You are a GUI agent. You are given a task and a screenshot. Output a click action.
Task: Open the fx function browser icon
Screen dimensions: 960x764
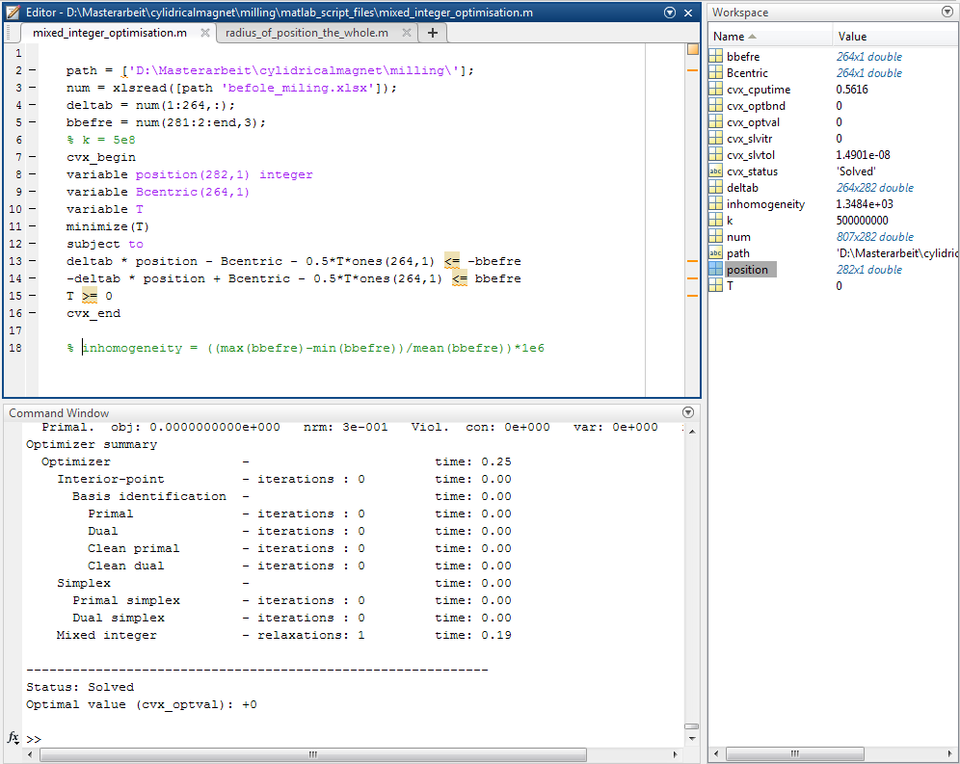pyautogui.click(x=13, y=738)
